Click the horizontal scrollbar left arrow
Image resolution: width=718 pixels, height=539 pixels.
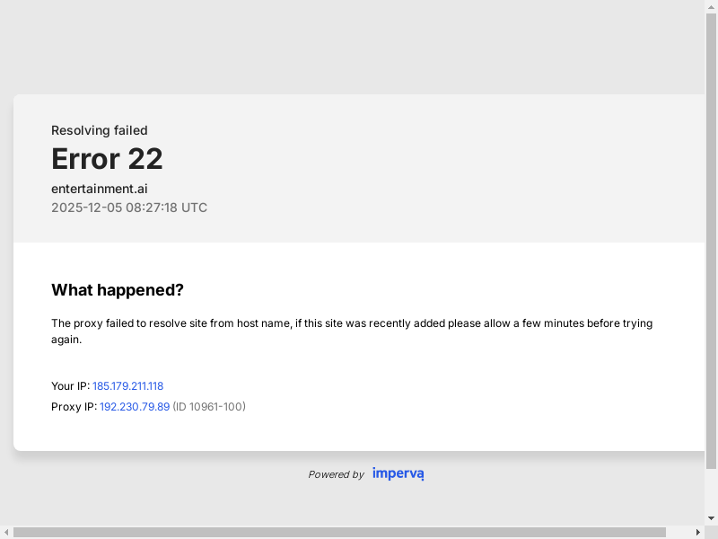click(x=6, y=532)
